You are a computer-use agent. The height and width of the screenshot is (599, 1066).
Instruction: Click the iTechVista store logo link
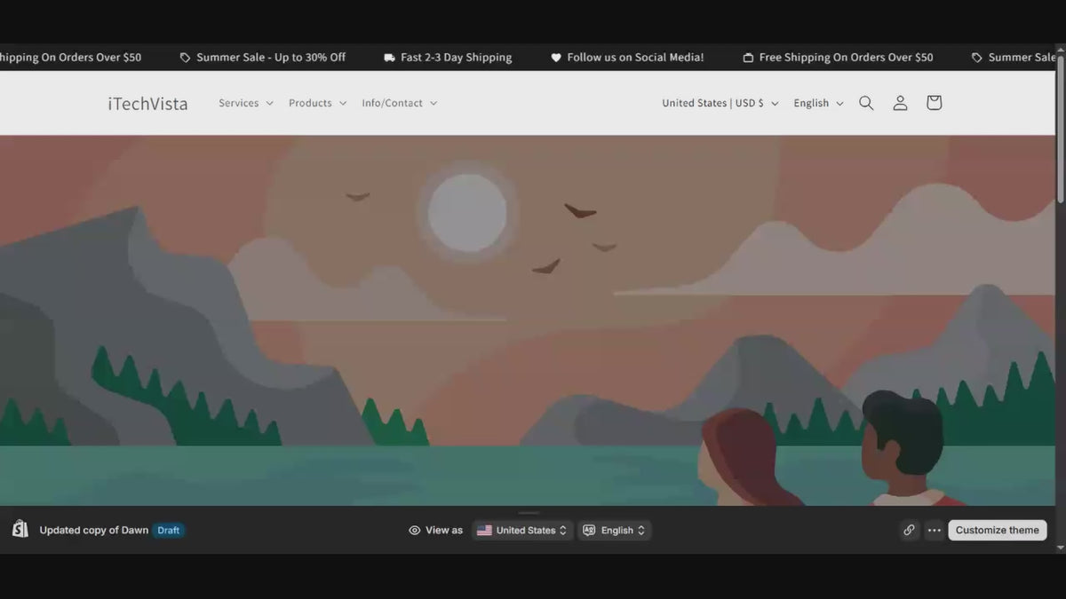click(147, 103)
